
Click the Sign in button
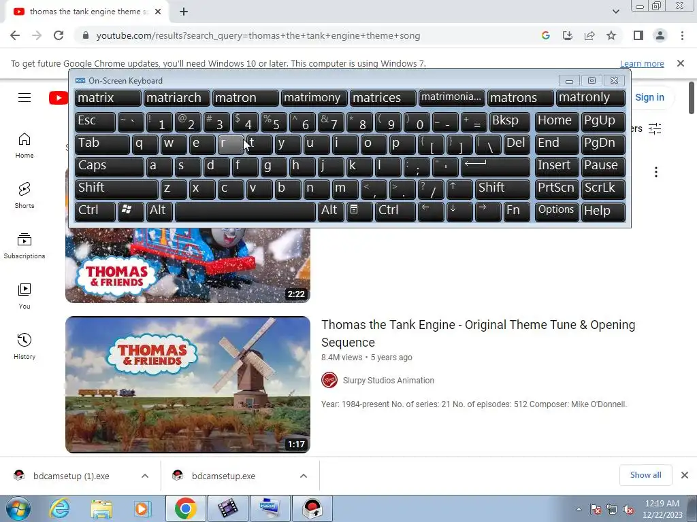coord(649,97)
